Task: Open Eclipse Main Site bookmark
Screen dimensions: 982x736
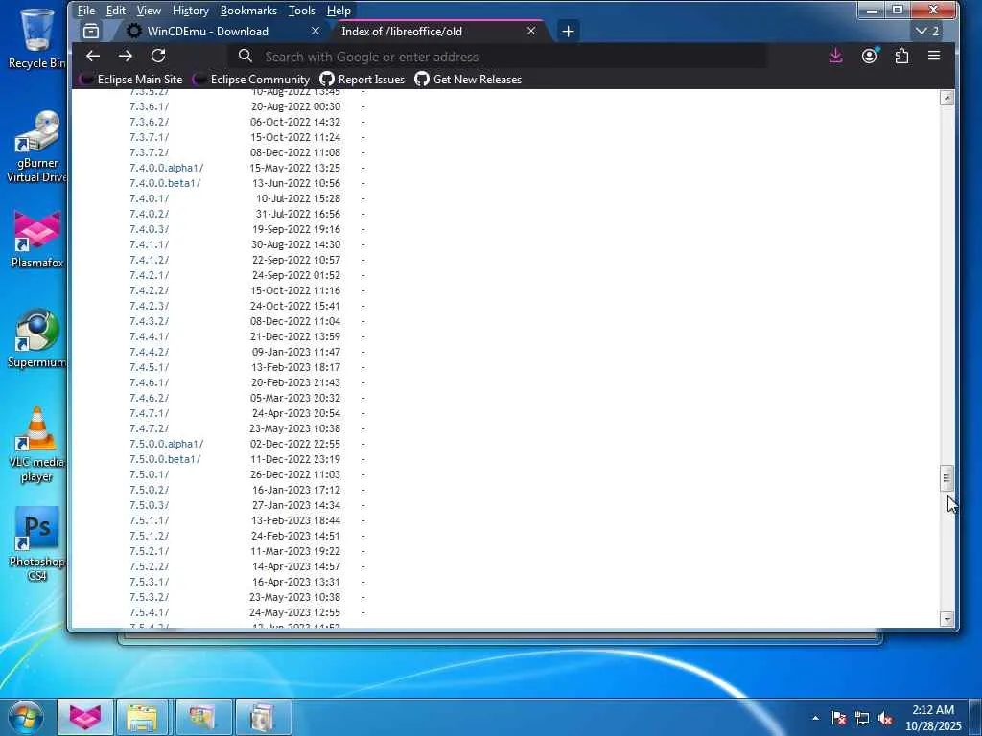Action: tap(131, 80)
